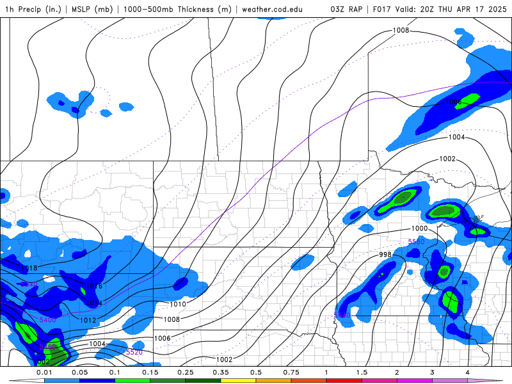Click the weather.cod.edu source text
512x384 pixels.
coord(272,9)
